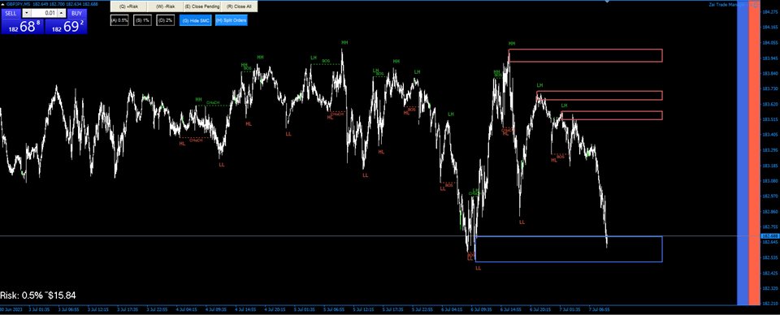Toggle the (G) Hide SMC button
The width and height of the screenshot is (780, 315).
(x=196, y=20)
